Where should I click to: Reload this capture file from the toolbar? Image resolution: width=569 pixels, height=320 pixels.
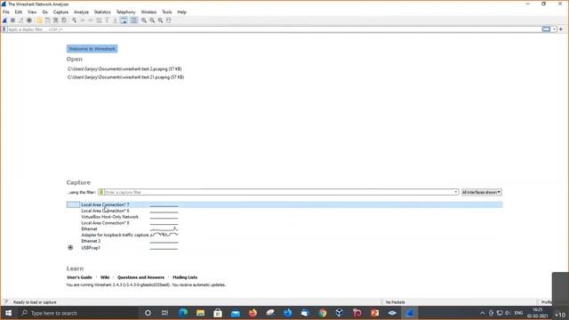pos(64,20)
